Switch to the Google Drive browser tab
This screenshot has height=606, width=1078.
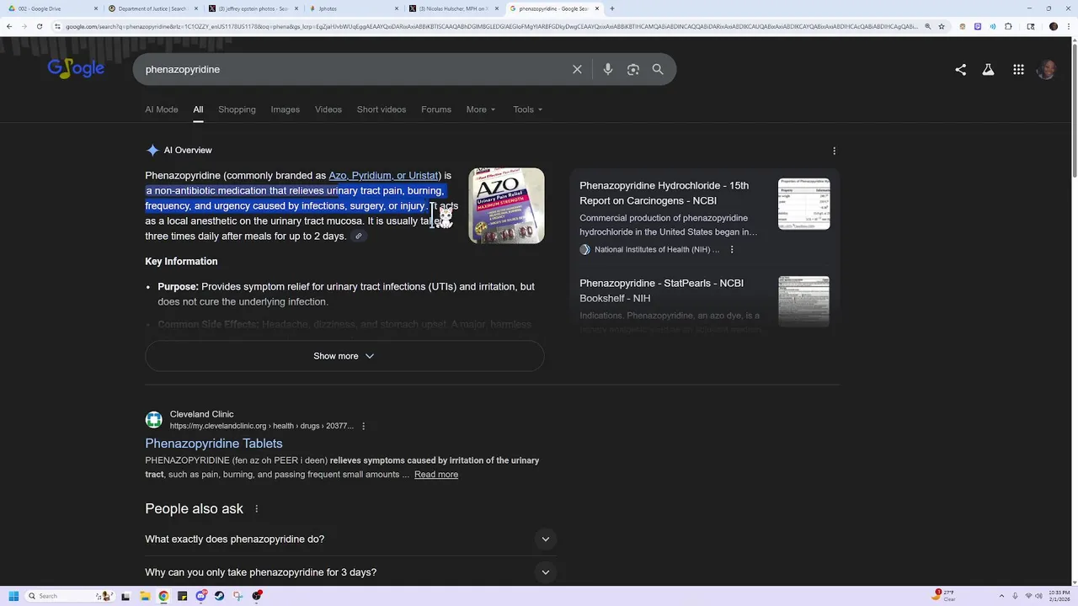pos(52,8)
